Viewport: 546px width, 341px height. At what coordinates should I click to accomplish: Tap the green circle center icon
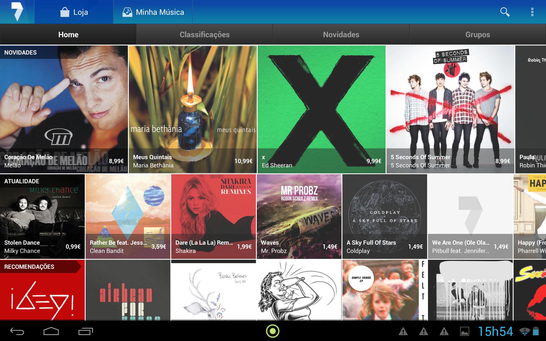pos(273,331)
